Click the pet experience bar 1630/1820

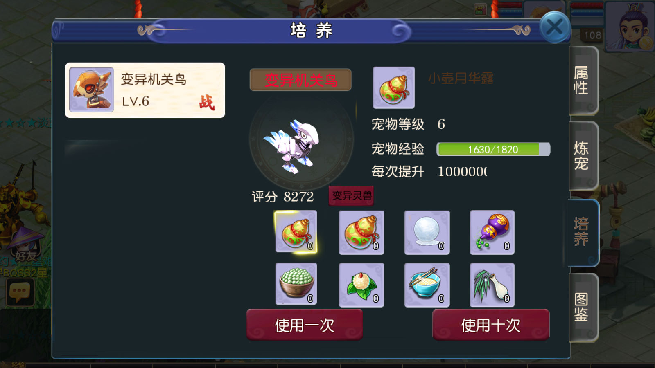[493, 149]
